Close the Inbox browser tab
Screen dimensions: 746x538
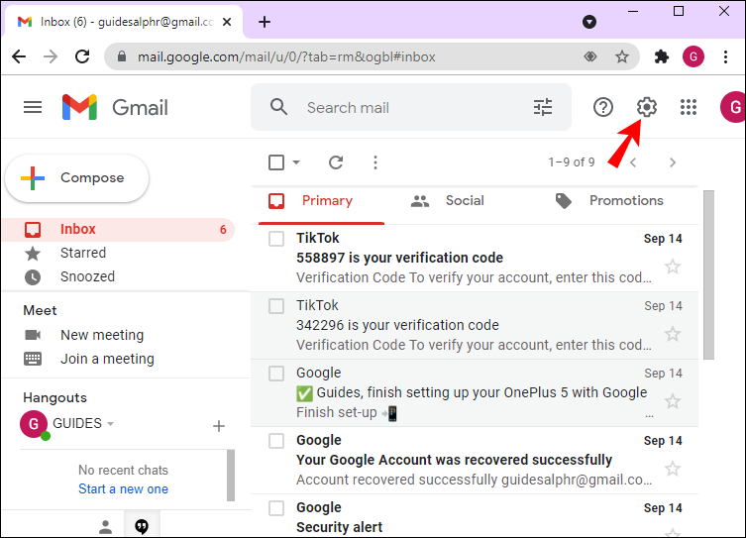[x=227, y=22]
